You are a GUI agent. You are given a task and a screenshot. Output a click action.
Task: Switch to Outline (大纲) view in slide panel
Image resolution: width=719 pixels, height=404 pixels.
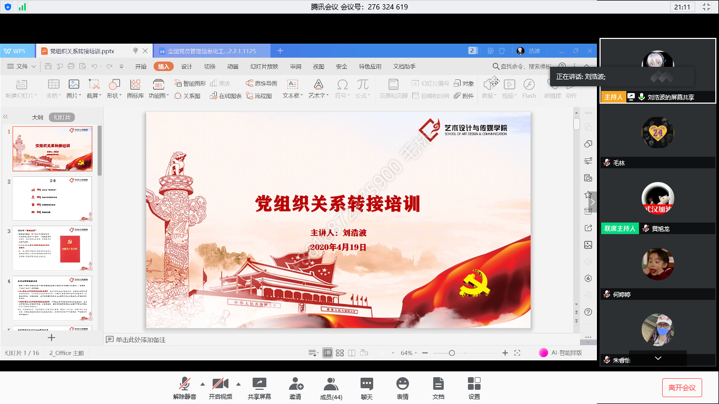37,117
